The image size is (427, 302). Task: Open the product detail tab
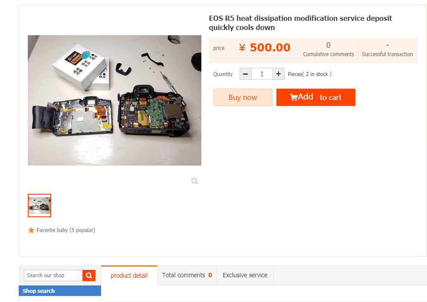[x=129, y=275]
